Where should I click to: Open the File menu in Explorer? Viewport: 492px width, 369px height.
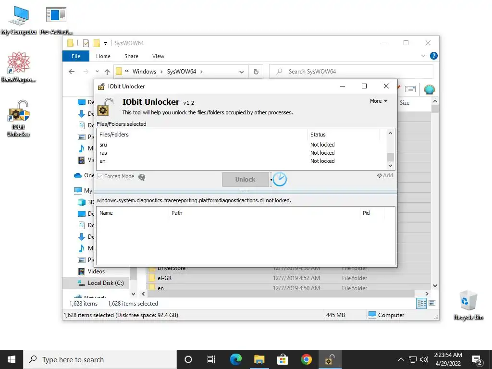[76, 56]
